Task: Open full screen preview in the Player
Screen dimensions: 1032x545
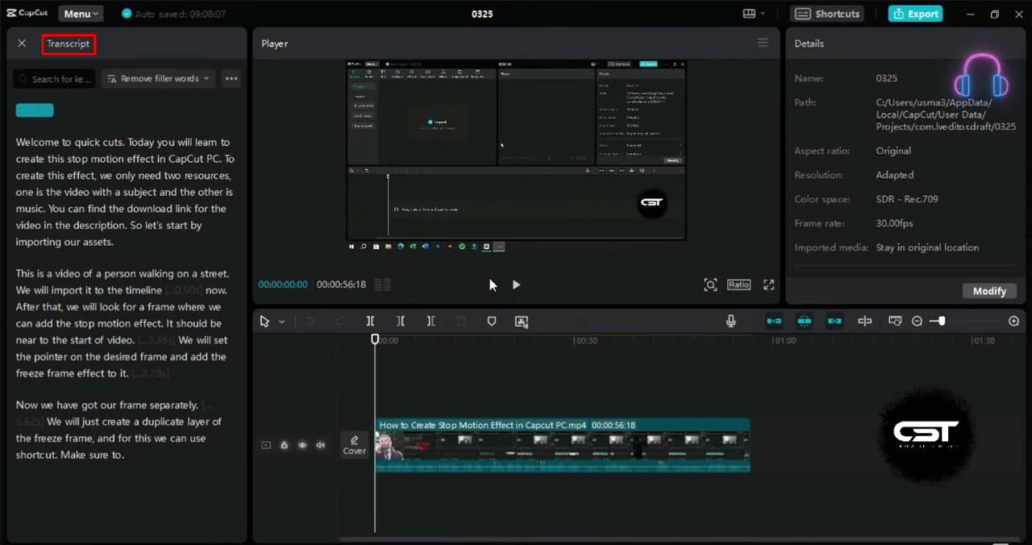Action: coord(768,285)
